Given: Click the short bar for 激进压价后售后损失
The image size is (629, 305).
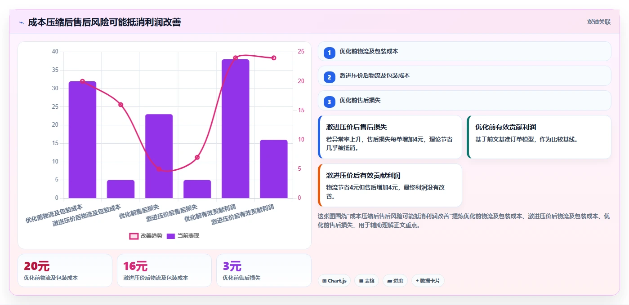Looking at the screenshot, I should (x=197, y=189).
